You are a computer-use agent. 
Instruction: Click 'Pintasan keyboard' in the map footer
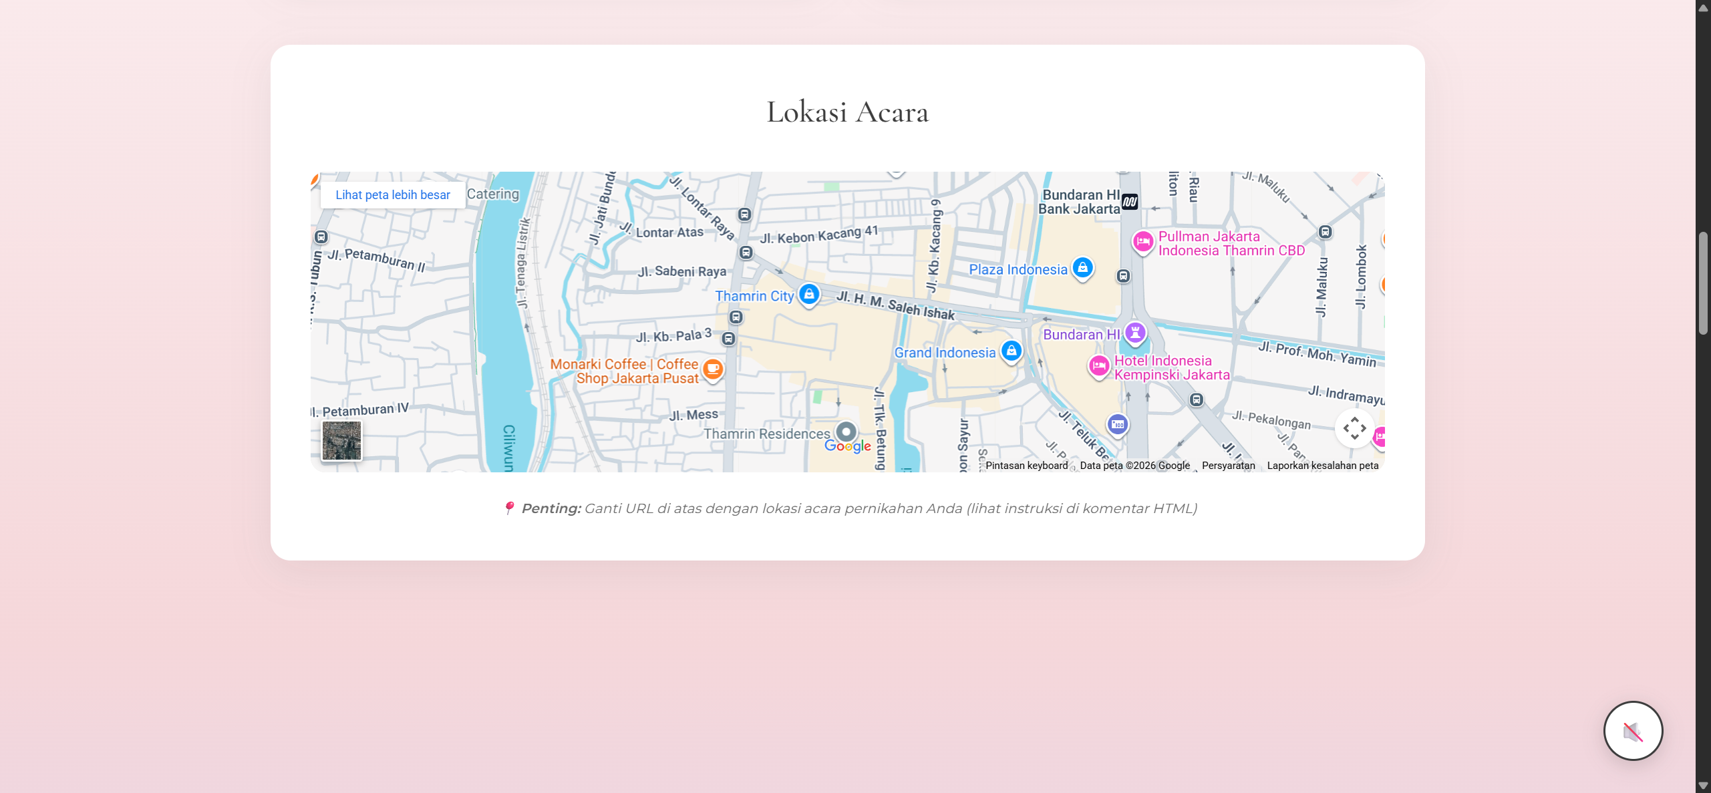tap(1026, 465)
